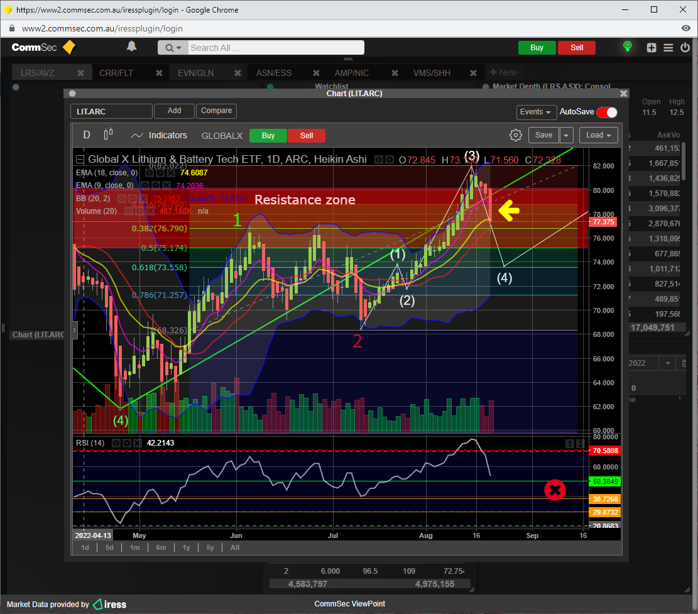Switch to the VMS/SHH tab

(432, 73)
